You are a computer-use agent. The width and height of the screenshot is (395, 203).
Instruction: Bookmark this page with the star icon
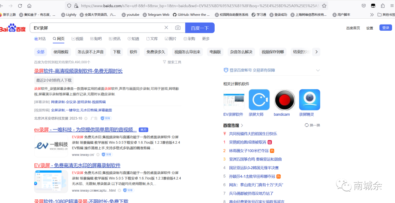click(324, 6)
